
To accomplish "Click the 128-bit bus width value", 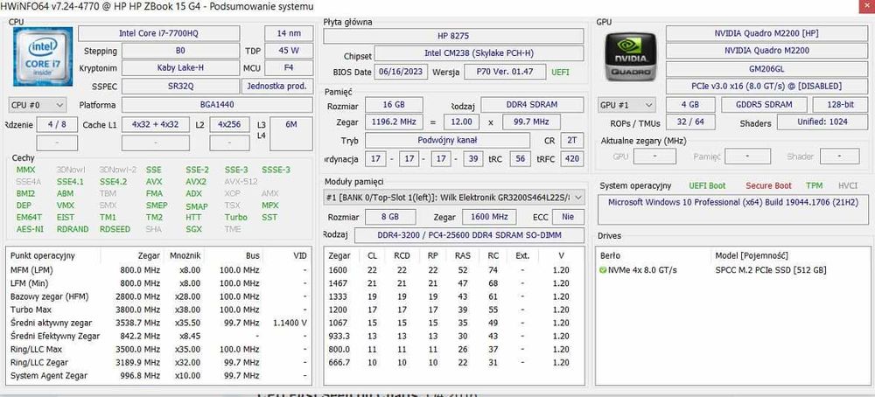I will [839, 104].
